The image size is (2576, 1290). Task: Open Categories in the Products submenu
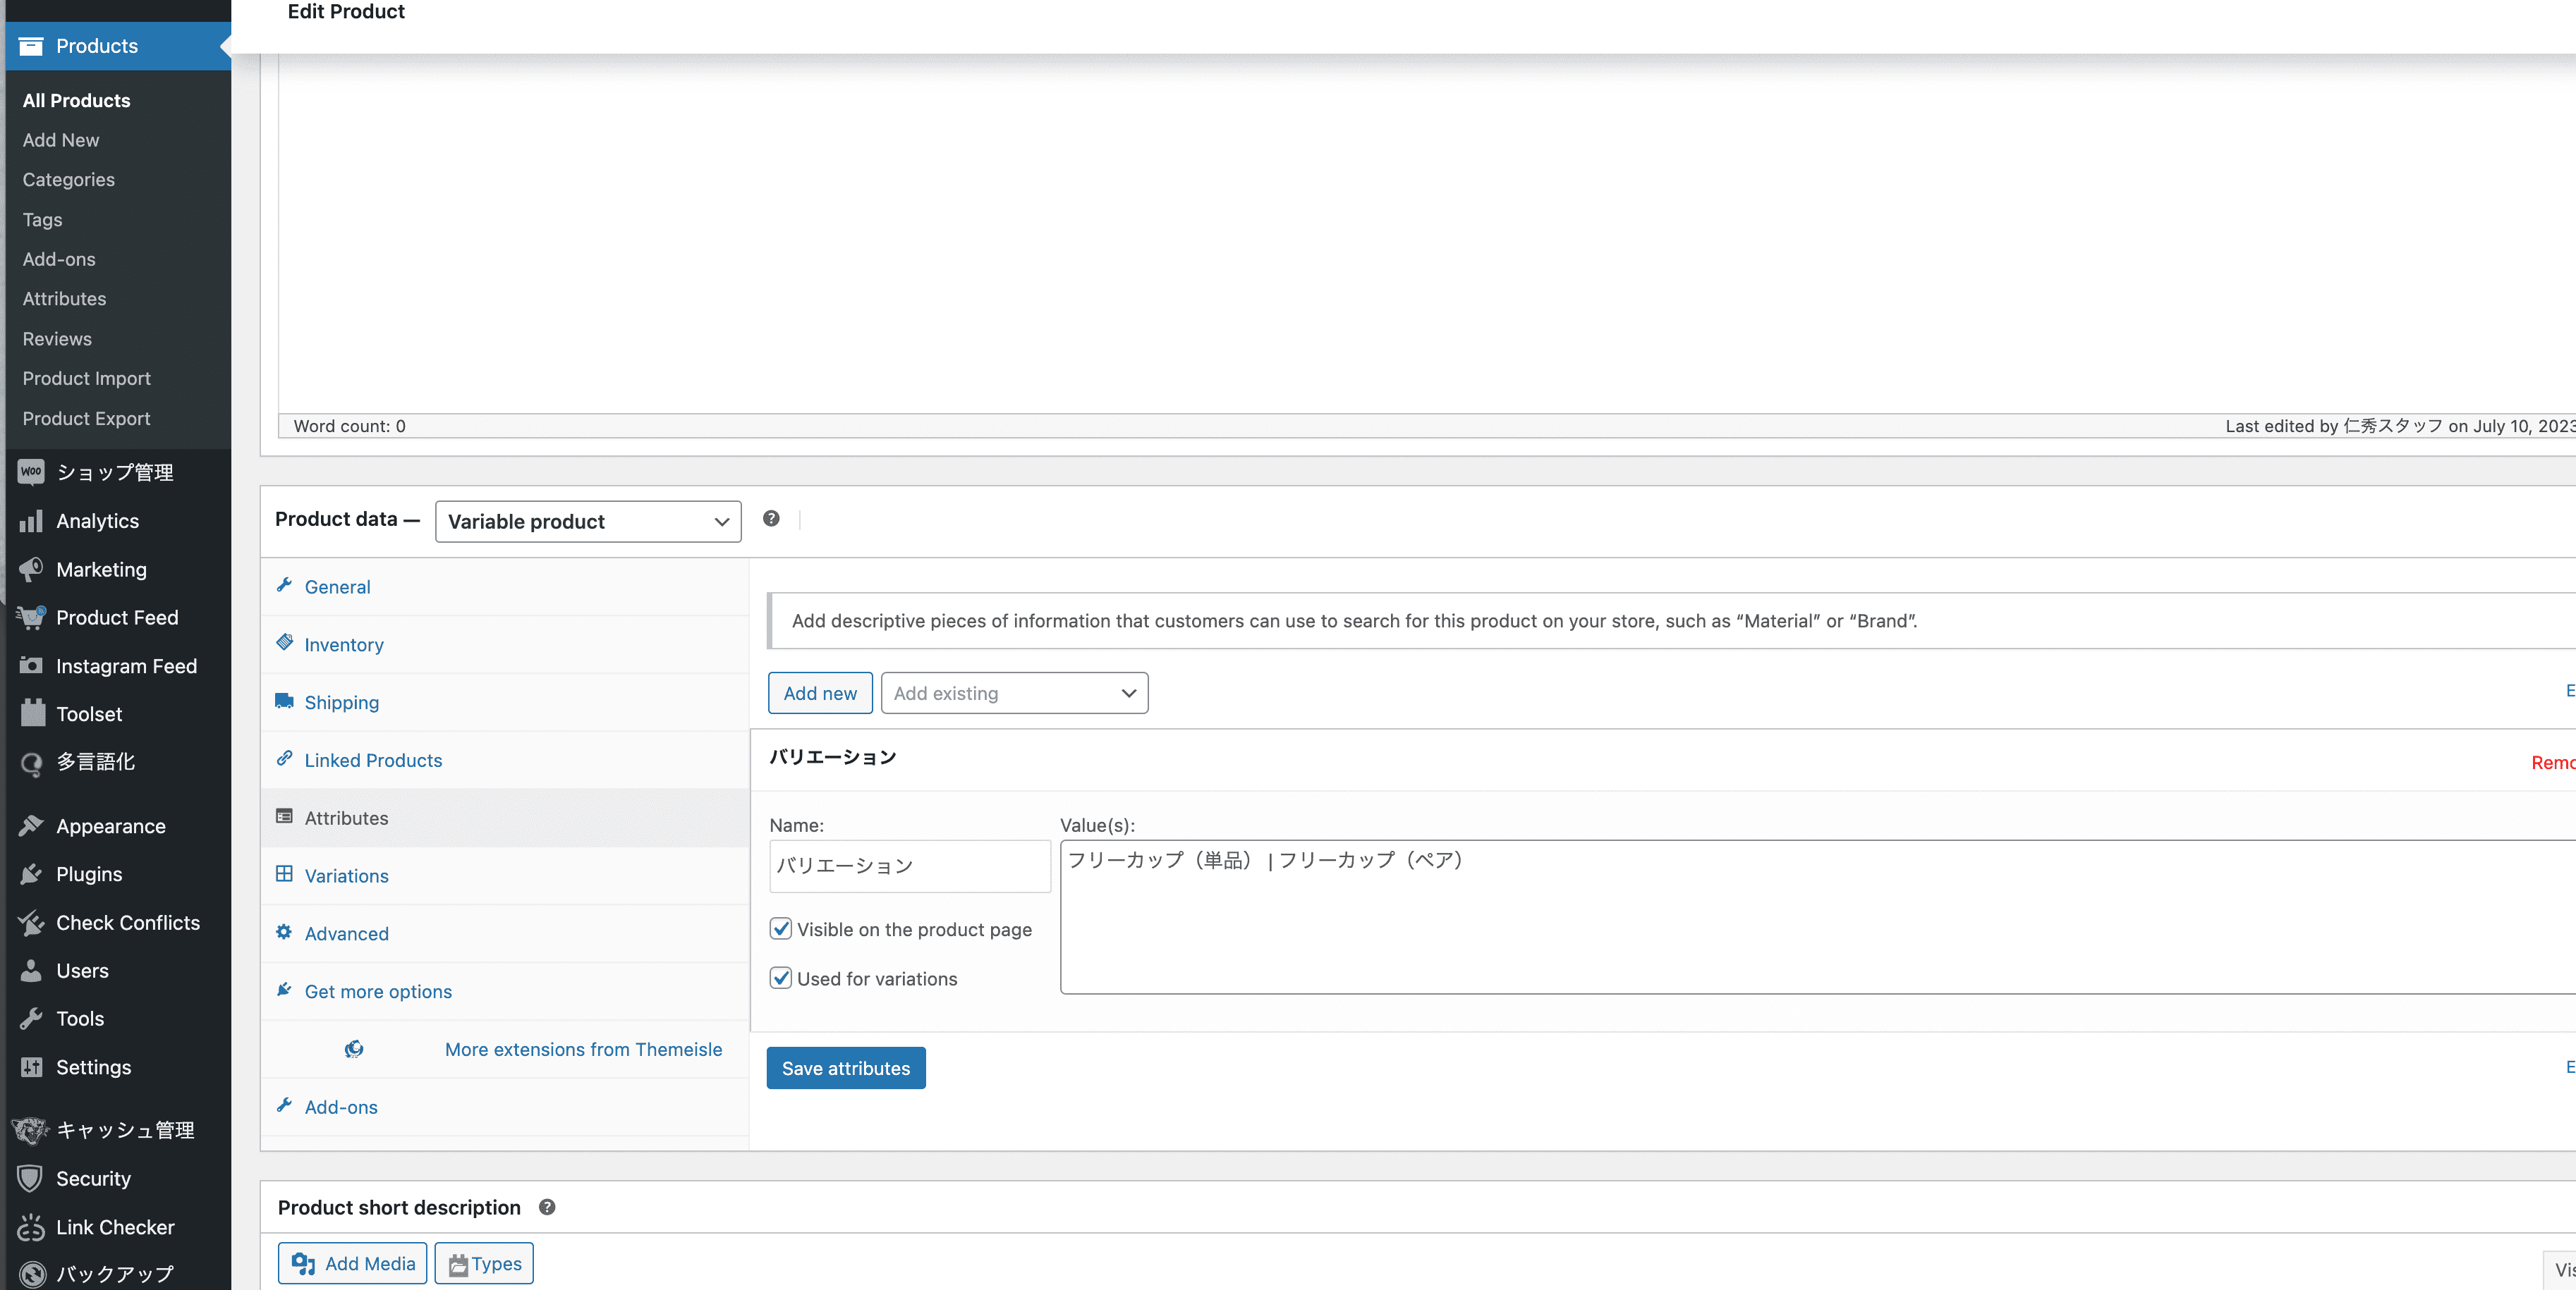click(68, 180)
